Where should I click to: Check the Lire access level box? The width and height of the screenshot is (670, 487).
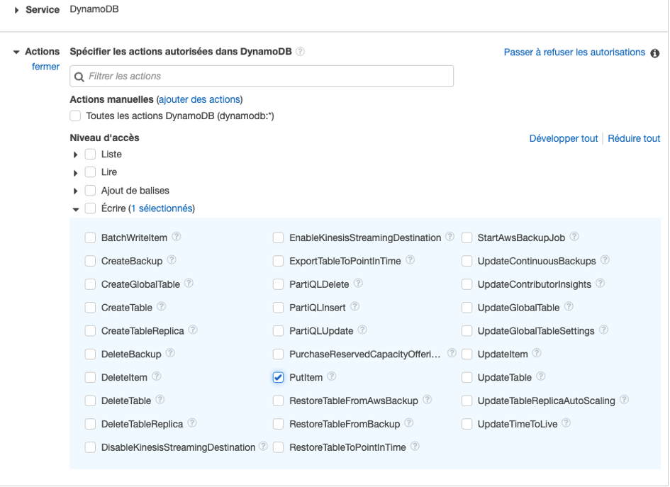pyautogui.click(x=90, y=172)
